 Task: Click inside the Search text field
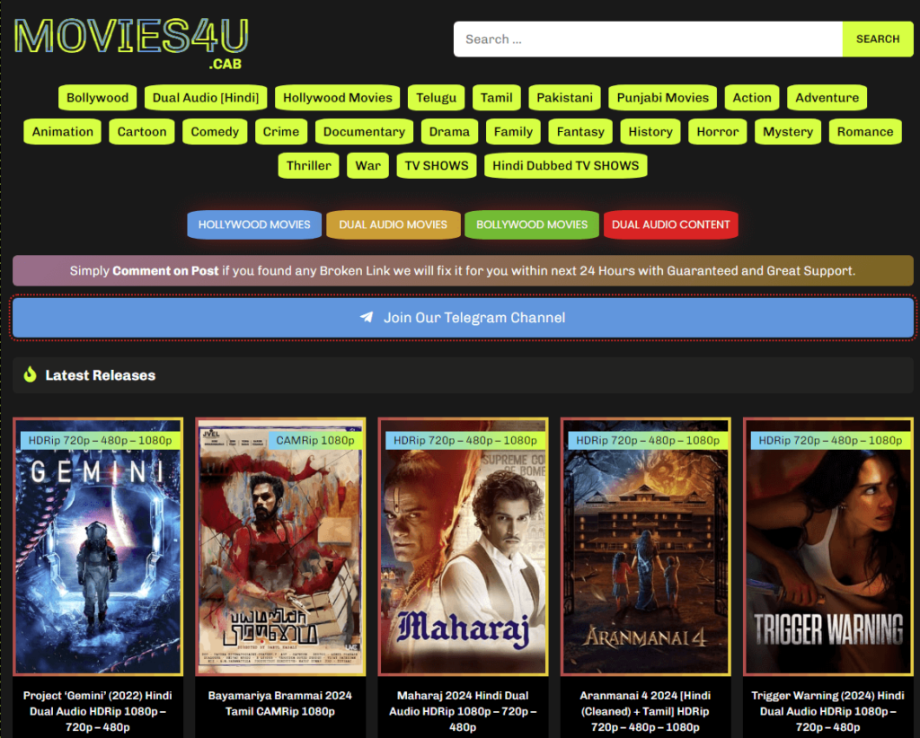(647, 40)
